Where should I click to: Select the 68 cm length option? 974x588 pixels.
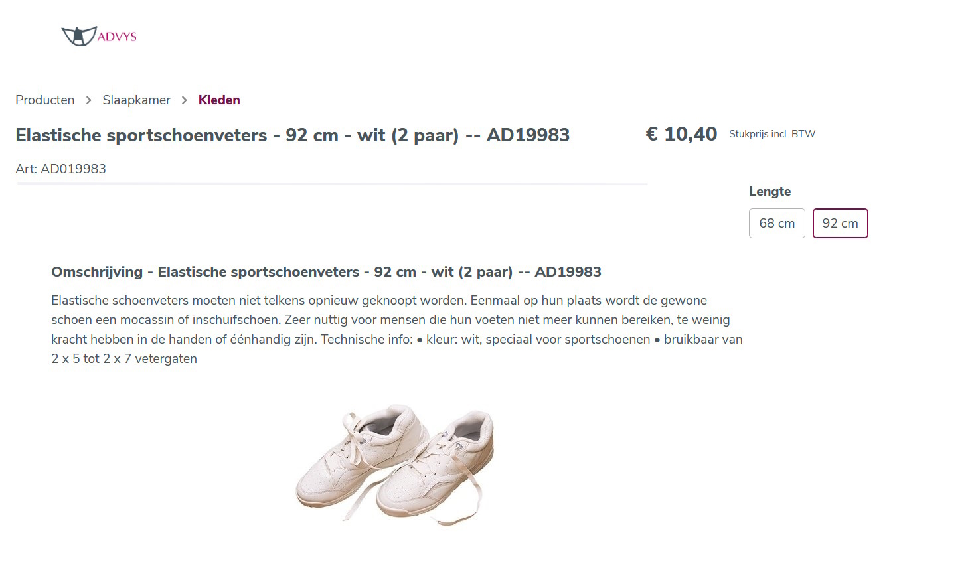tap(777, 224)
